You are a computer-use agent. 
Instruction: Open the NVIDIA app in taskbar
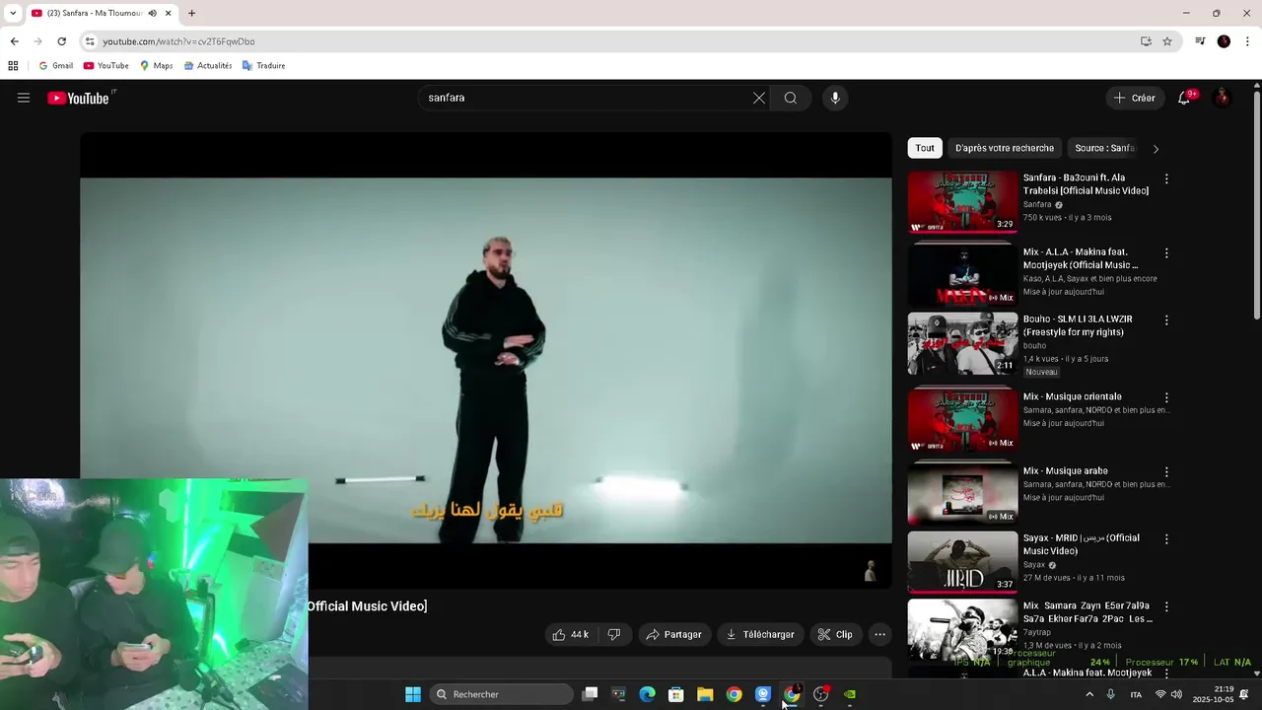tap(850, 694)
